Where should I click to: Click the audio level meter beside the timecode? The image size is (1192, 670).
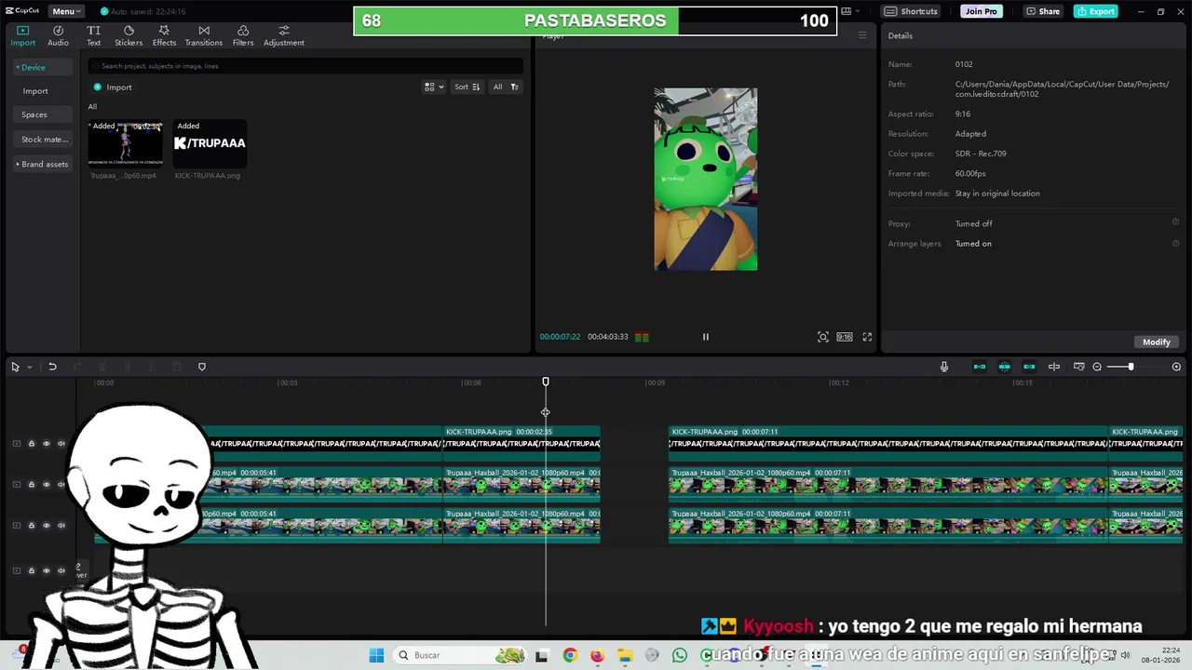click(642, 337)
